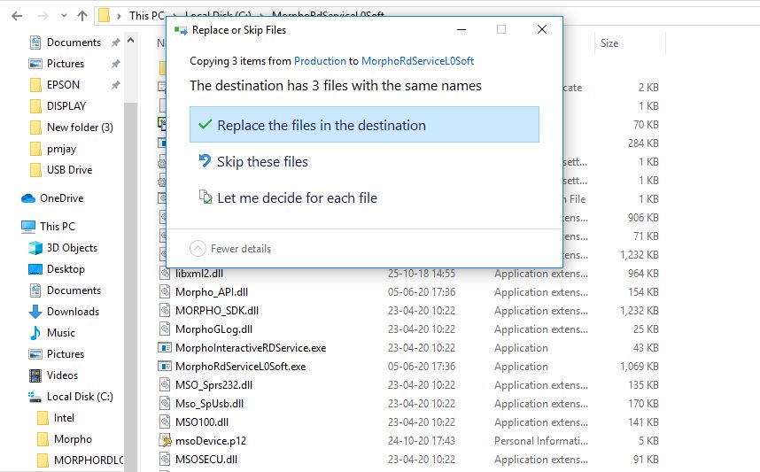Open the USB Drive folder in sidebar
760x472 pixels.
pyautogui.click(x=69, y=170)
